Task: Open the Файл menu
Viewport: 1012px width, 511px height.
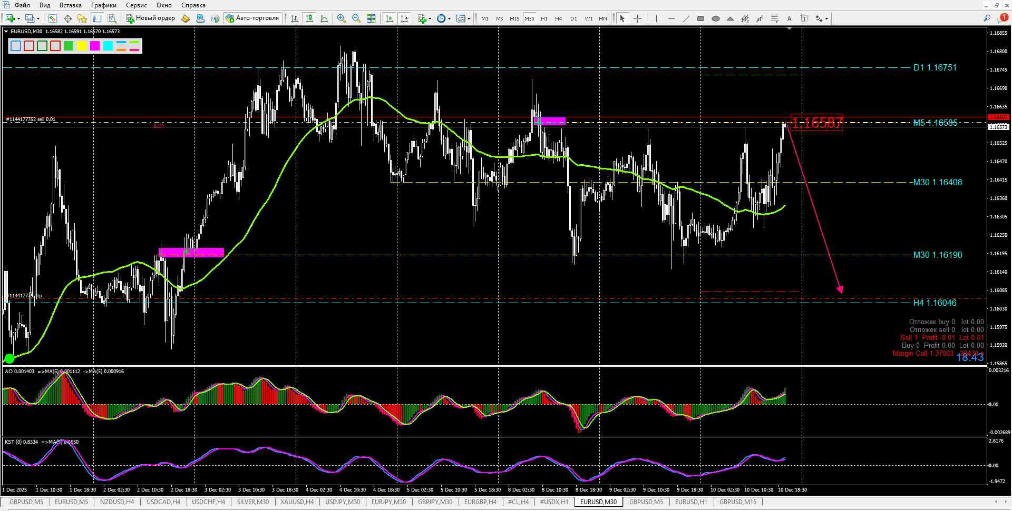Action: (x=22, y=5)
